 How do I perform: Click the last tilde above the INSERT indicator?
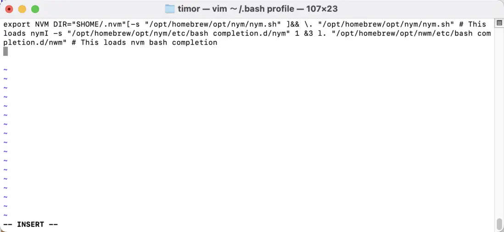tap(6, 215)
